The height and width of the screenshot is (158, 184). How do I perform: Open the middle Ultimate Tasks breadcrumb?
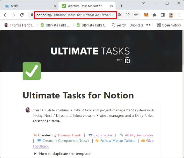click(x=55, y=25)
